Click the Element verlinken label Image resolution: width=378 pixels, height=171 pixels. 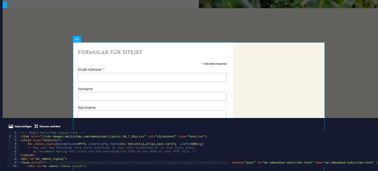click(x=50, y=127)
